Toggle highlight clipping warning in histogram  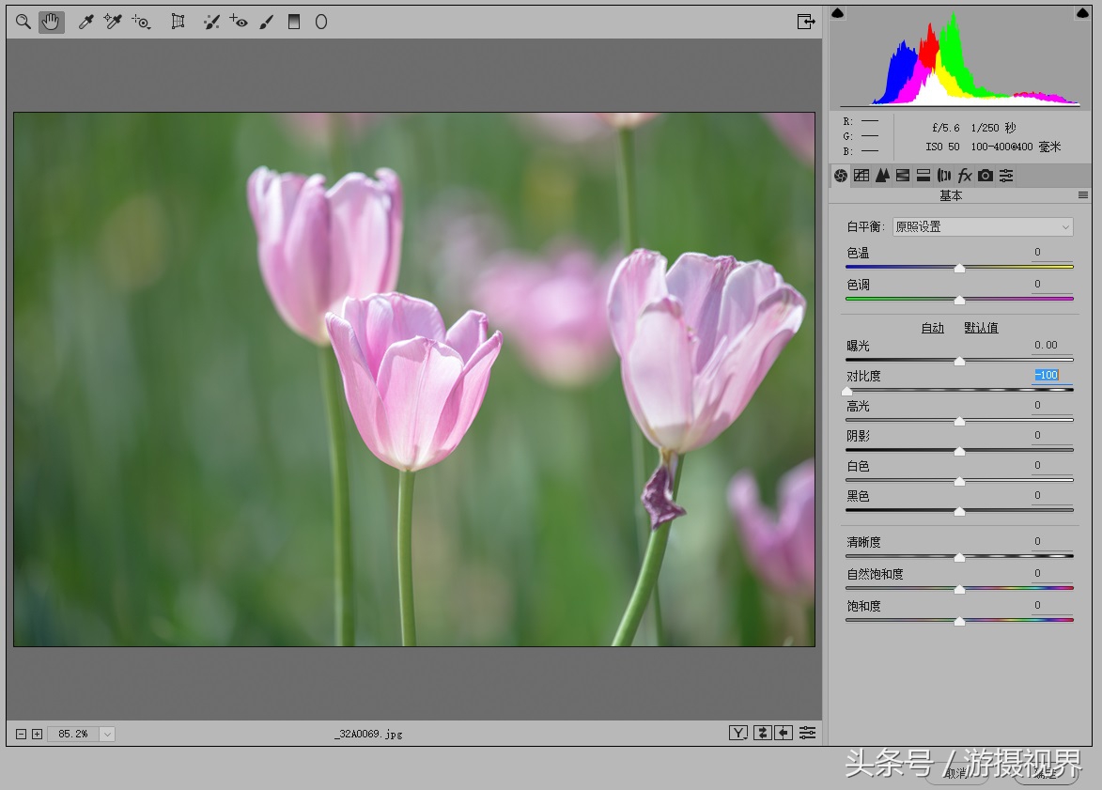(x=1082, y=13)
